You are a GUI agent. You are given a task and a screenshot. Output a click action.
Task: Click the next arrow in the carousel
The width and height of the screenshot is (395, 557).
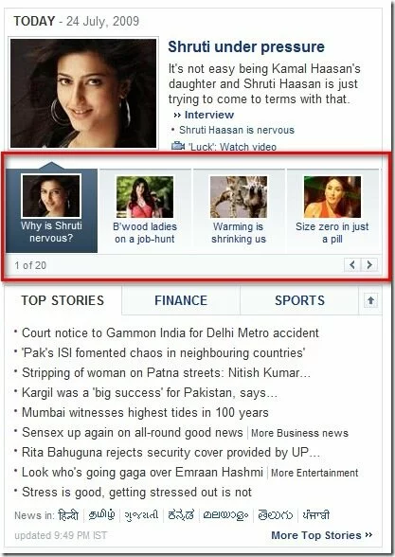pos(369,264)
